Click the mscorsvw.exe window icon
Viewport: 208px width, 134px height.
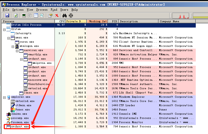click(26, 81)
